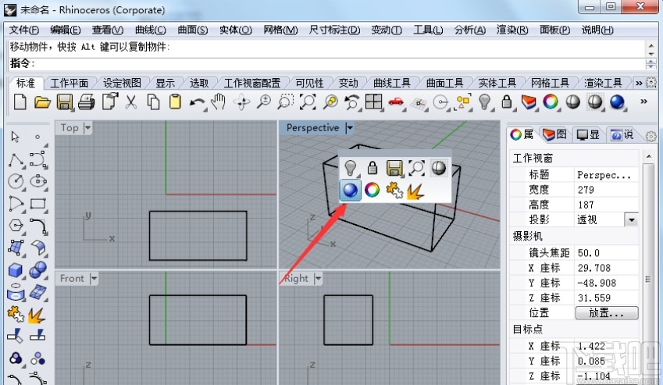The height and width of the screenshot is (385, 663).
Task: Select the Rotate view tool
Action: [x=242, y=102]
